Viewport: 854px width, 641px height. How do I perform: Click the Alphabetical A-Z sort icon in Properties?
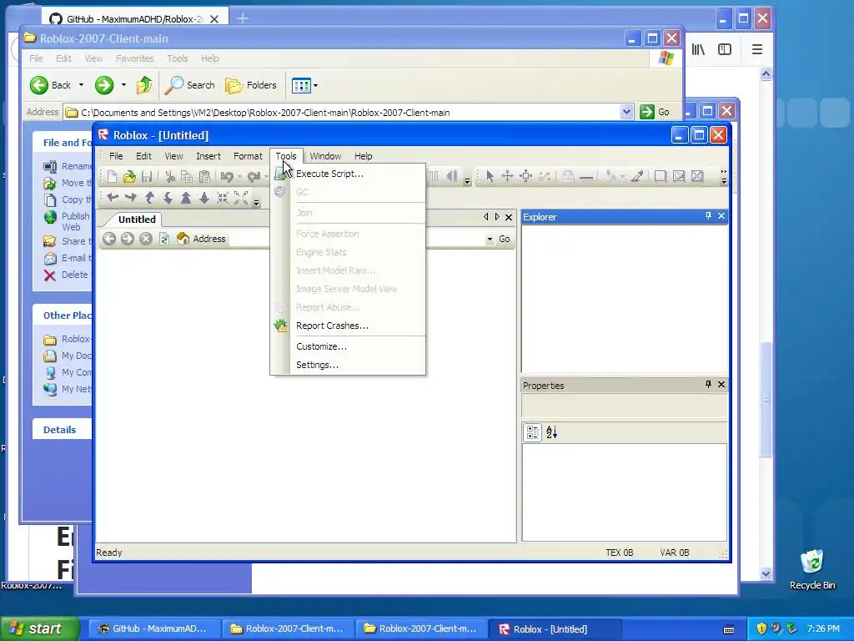point(551,432)
